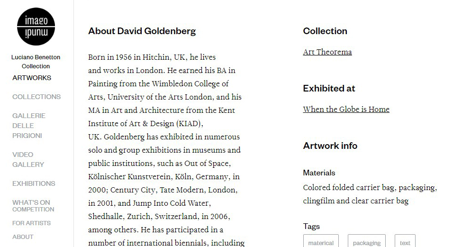The height and width of the screenshot is (247, 471).
Task: Click the Luciano Benetton Collection title
Action: (36, 62)
